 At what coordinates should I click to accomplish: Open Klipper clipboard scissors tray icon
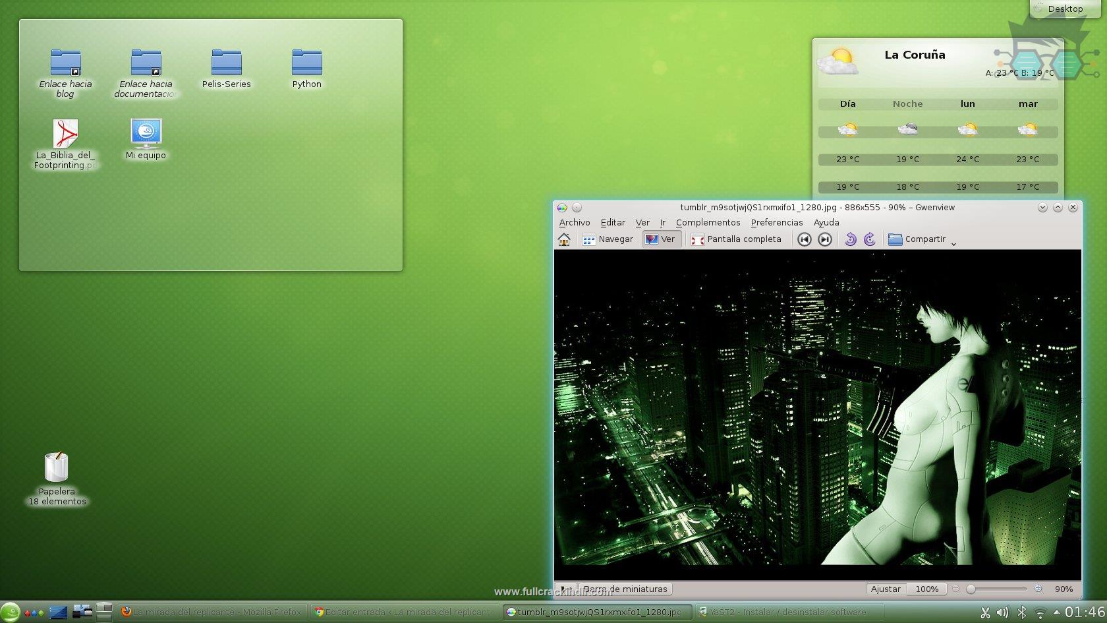[x=985, y=613]
